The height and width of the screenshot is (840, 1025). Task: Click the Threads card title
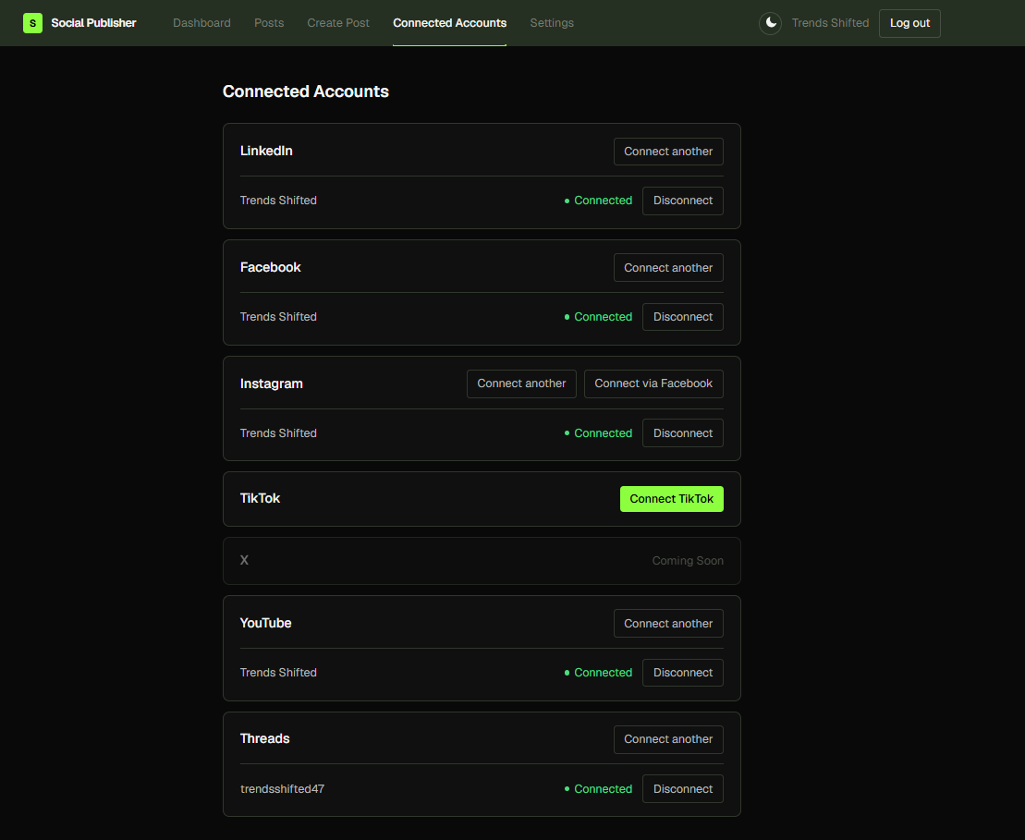tap(264, 738)
